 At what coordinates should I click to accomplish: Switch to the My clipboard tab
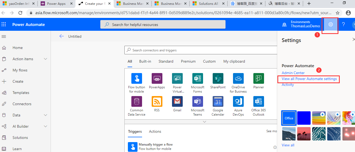[234, 61]
